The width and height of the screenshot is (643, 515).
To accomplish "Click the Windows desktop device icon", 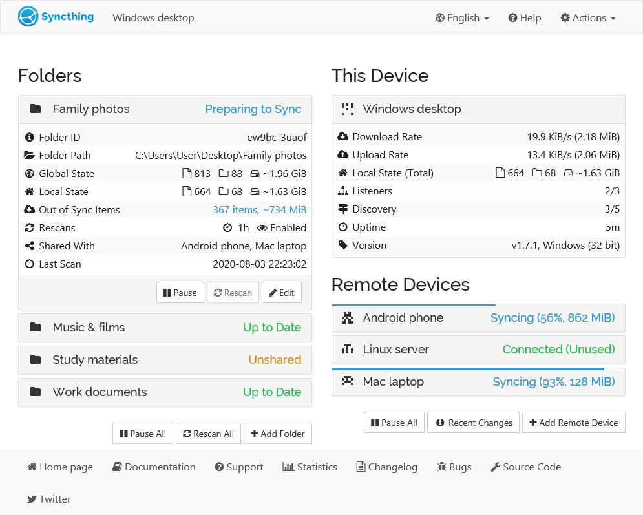I will pos(347,109).
